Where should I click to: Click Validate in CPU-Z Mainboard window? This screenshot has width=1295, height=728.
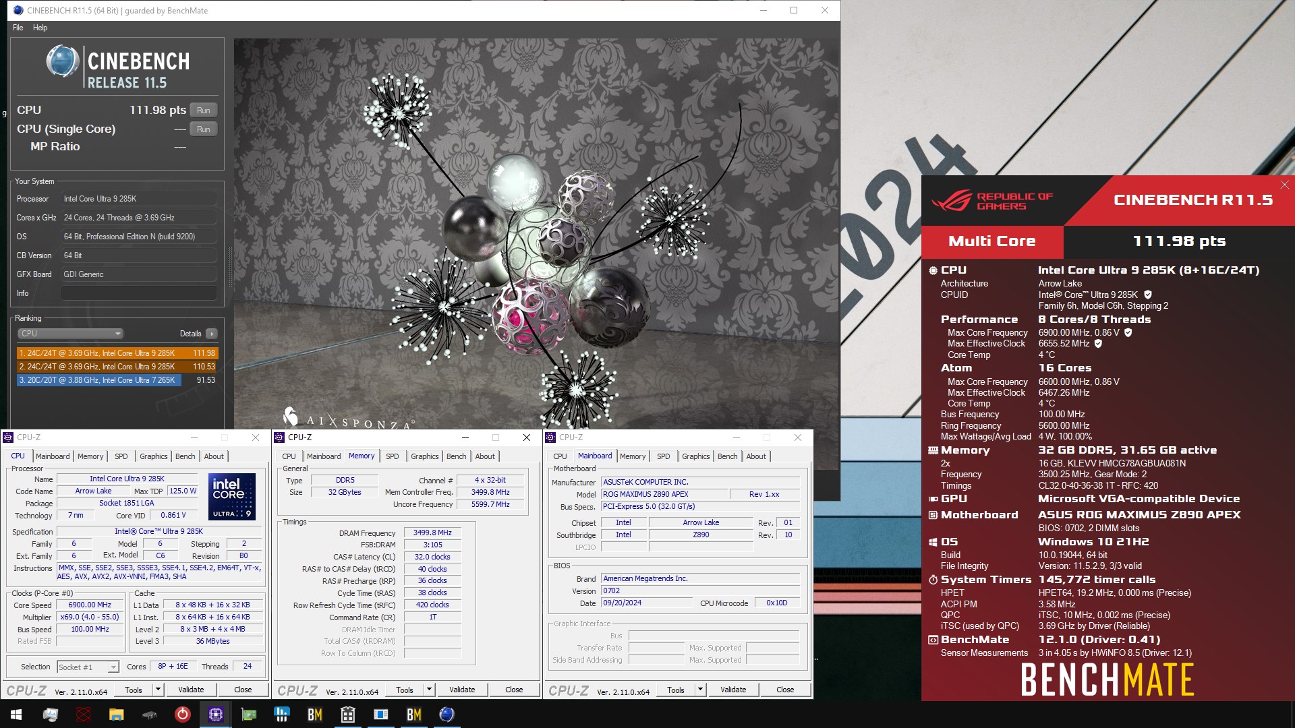point(733,690)
